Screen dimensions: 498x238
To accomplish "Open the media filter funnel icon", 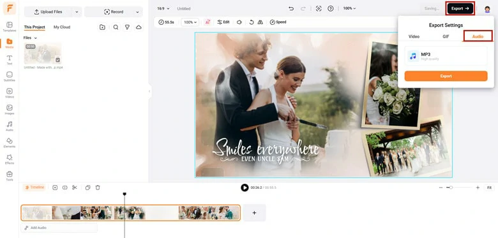I will point(127,27).
